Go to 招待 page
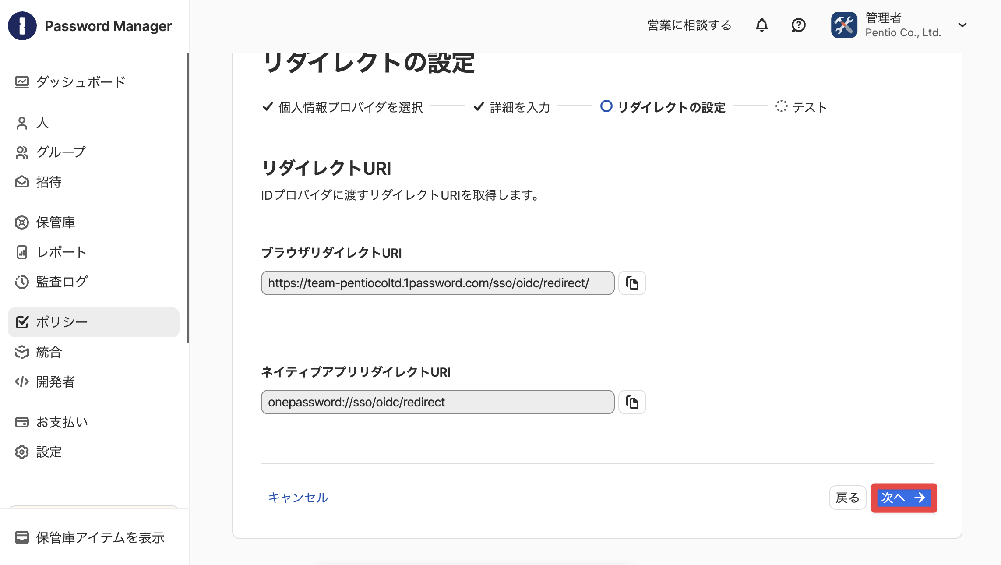This screenshot has height=565, width=1001. (x=94, y=182)
